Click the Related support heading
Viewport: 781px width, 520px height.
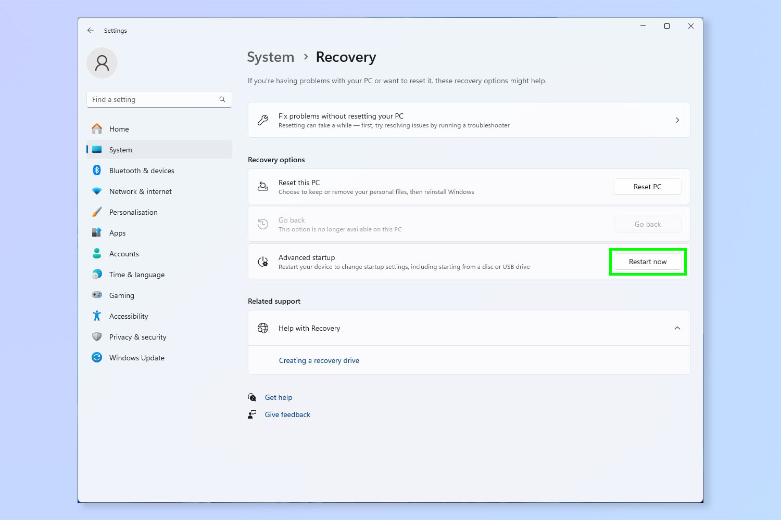[274, 301]
